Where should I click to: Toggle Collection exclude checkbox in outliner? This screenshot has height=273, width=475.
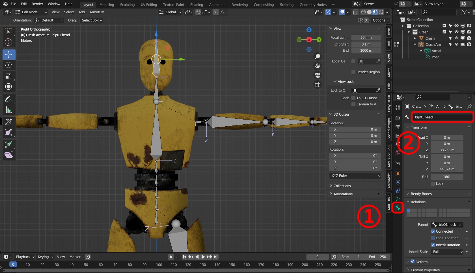pos(444,26)
